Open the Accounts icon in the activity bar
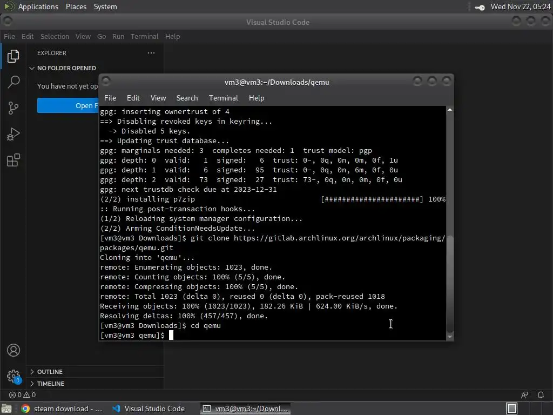This screenshot has height=415, width=553. click(14, 350)
